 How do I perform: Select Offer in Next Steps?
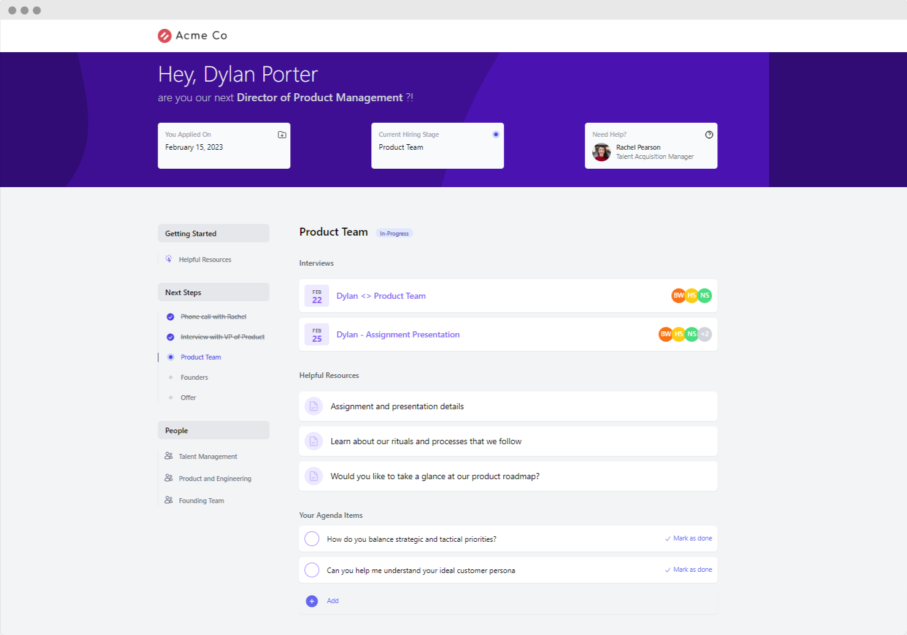188,398
